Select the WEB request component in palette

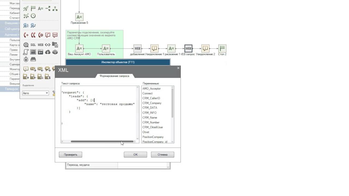[40, 45]
